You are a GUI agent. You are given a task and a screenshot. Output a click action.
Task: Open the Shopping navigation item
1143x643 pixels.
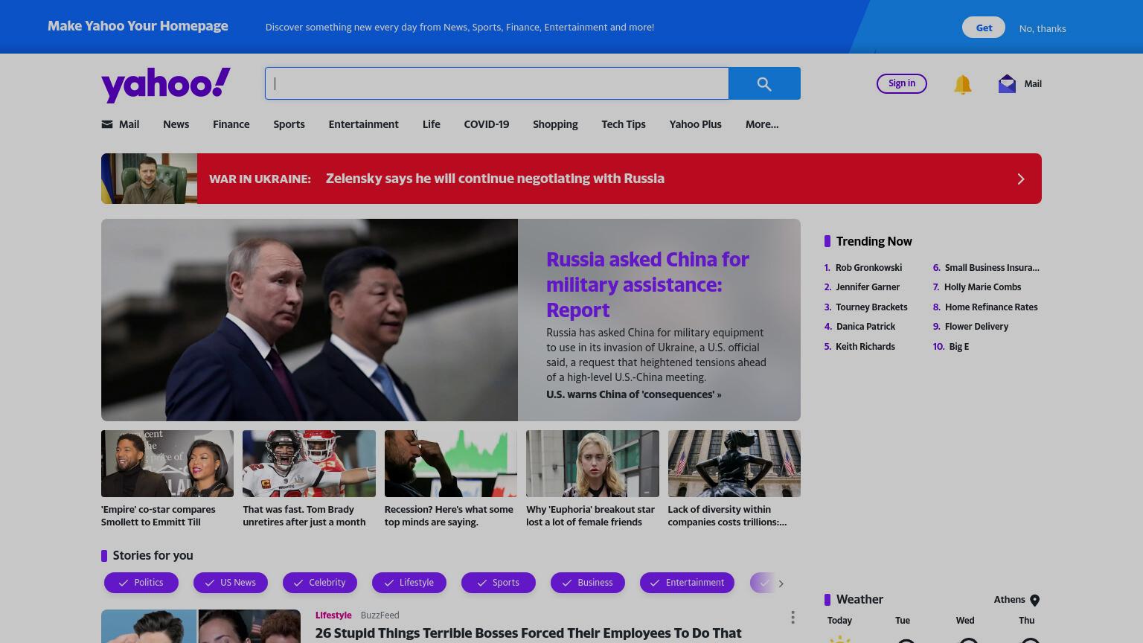[x=555, y=124]
